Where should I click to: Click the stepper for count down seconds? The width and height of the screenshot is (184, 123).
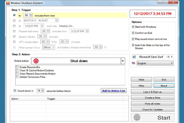(x=43, y=90)
